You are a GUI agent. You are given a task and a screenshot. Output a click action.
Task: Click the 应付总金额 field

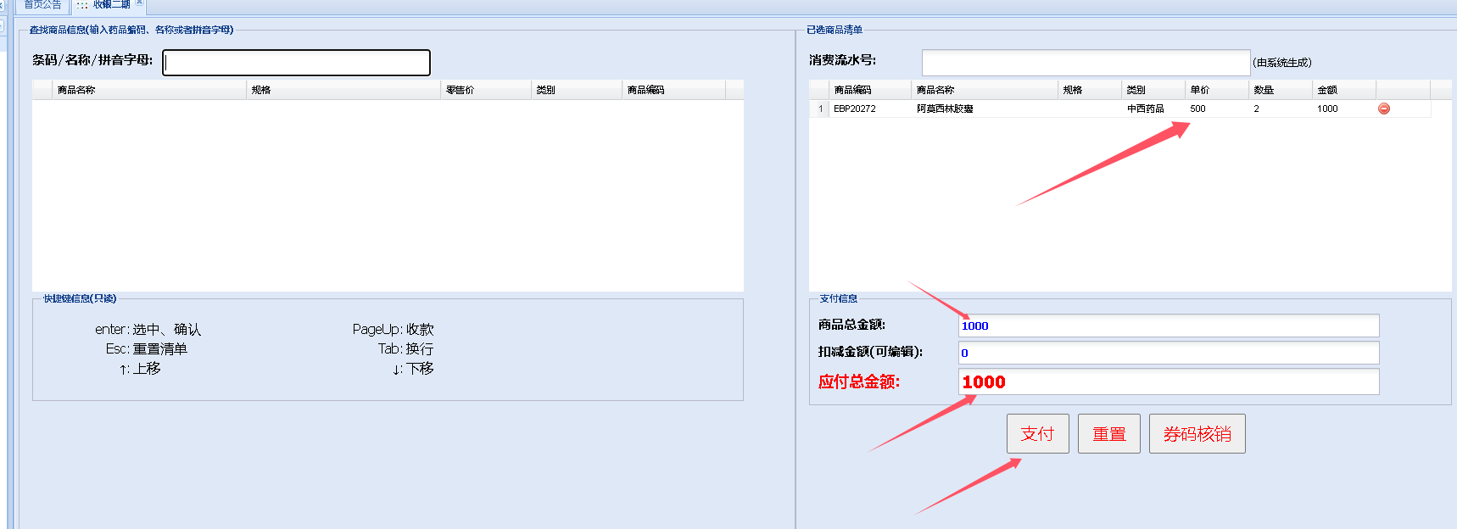(x=1168, y=382)
